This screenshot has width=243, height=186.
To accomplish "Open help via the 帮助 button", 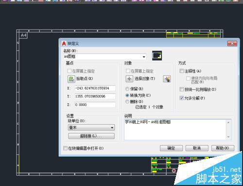I will 223,148.
